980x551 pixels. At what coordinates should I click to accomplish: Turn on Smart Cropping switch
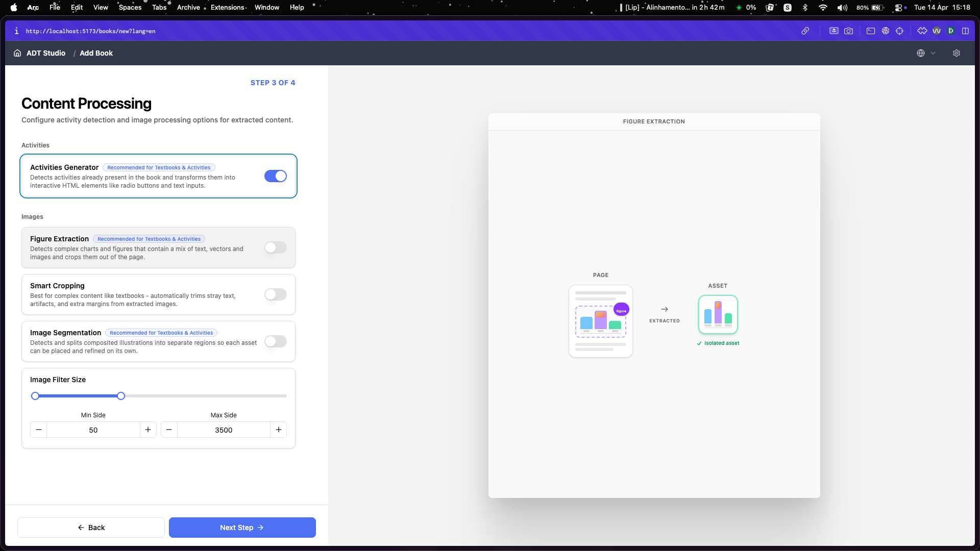tap(276, 294)
